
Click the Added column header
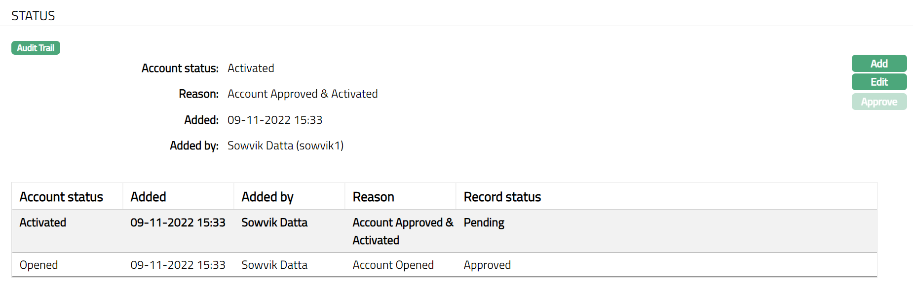148,197
